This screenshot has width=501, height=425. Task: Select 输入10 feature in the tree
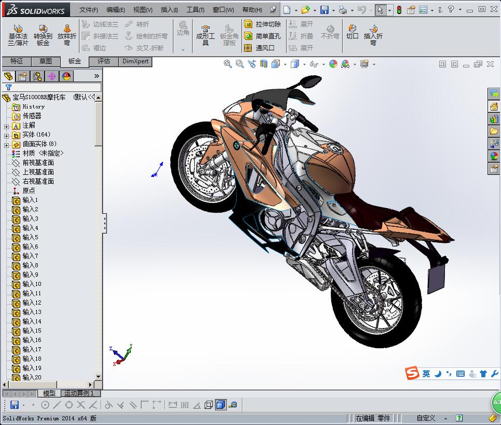click(32, 284)
